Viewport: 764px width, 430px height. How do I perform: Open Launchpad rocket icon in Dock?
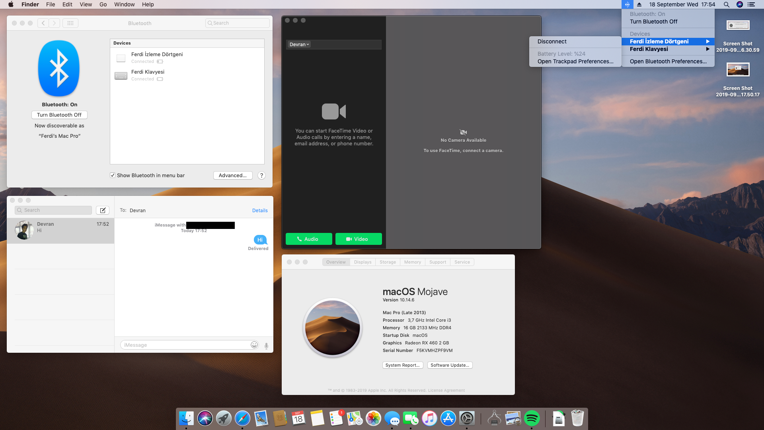point(224,418)
